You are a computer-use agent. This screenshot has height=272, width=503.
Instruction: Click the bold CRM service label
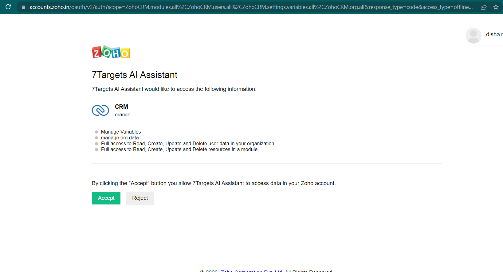[121, 107]
